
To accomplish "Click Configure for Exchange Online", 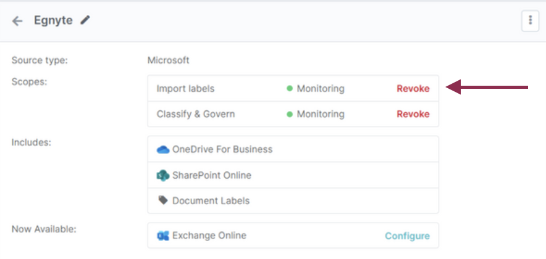I will (407, 236).
